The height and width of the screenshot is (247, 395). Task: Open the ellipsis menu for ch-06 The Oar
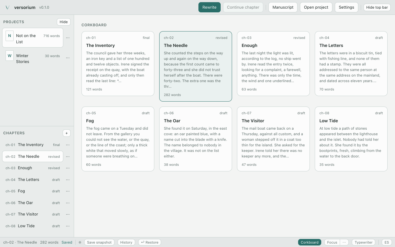point(68,203)
